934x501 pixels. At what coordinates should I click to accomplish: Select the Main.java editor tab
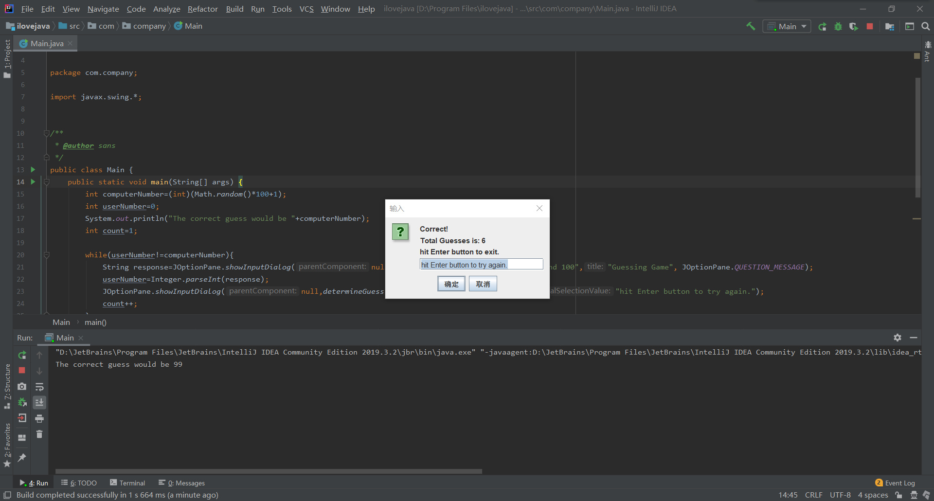tap(47, 43)
